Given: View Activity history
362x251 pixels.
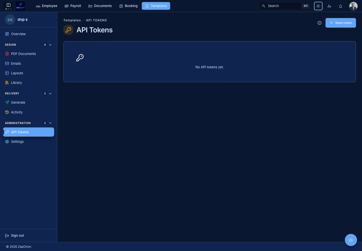Looking at the screenshot, I should 29,112.
